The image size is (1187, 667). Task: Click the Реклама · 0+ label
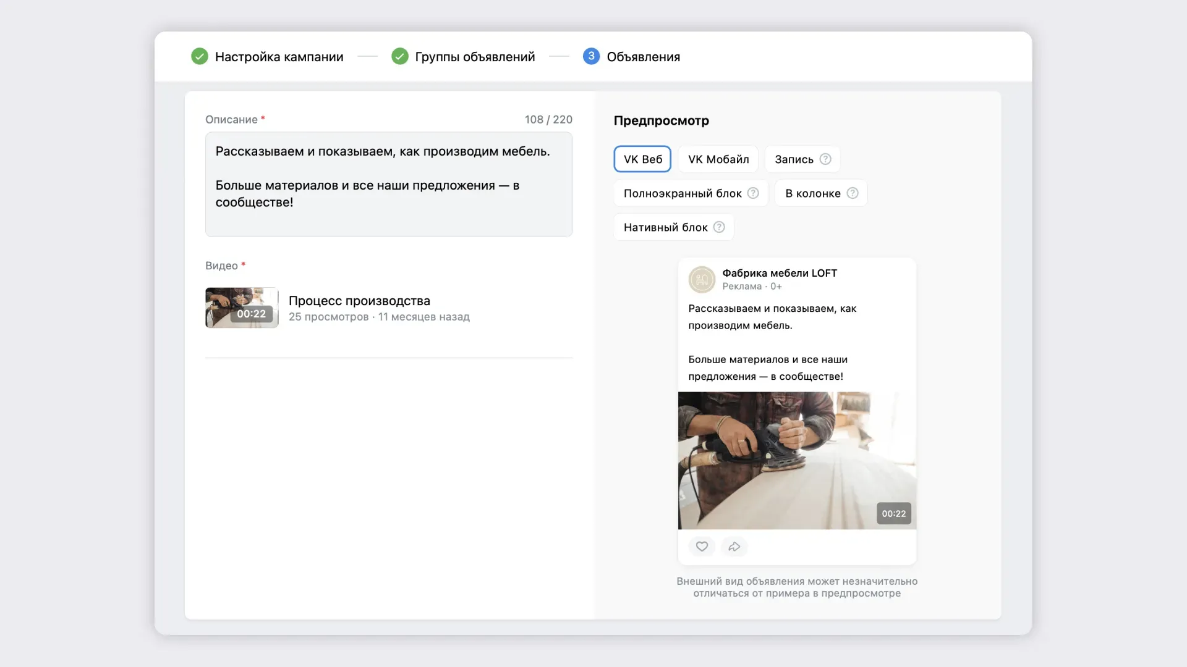(752, 287)
